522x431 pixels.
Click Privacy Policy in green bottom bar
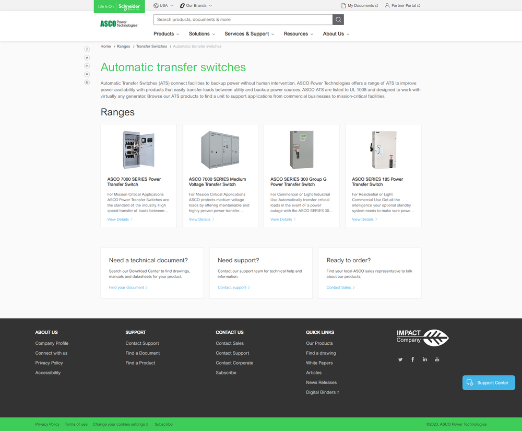click(x=48, y=424)
